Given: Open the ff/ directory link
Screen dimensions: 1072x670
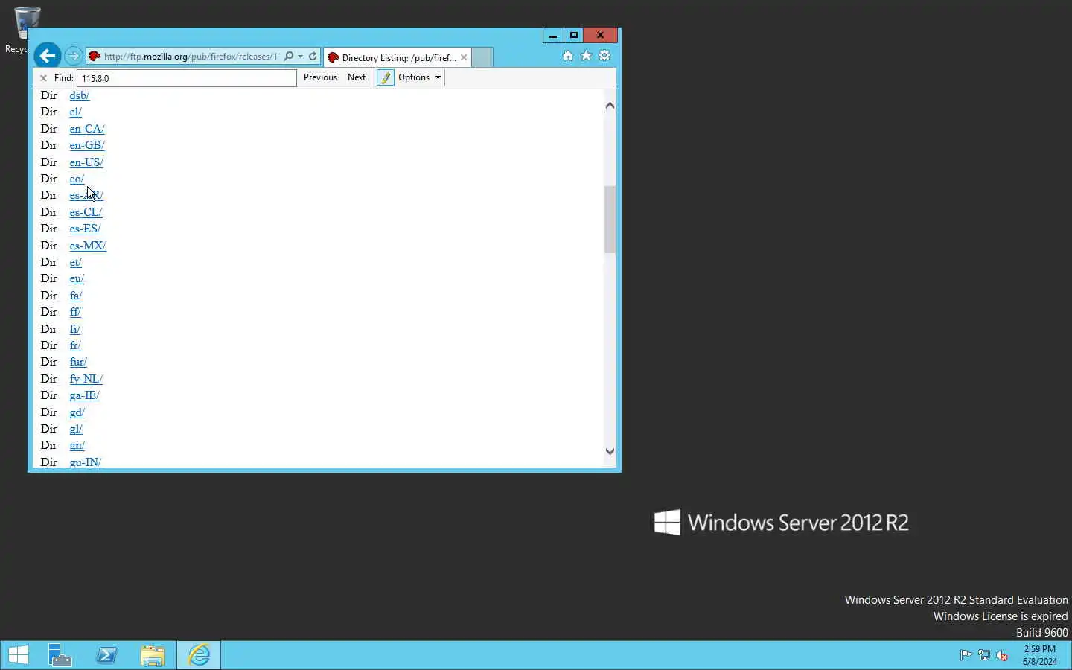Looking at the screenshot, I should (75, 312).
